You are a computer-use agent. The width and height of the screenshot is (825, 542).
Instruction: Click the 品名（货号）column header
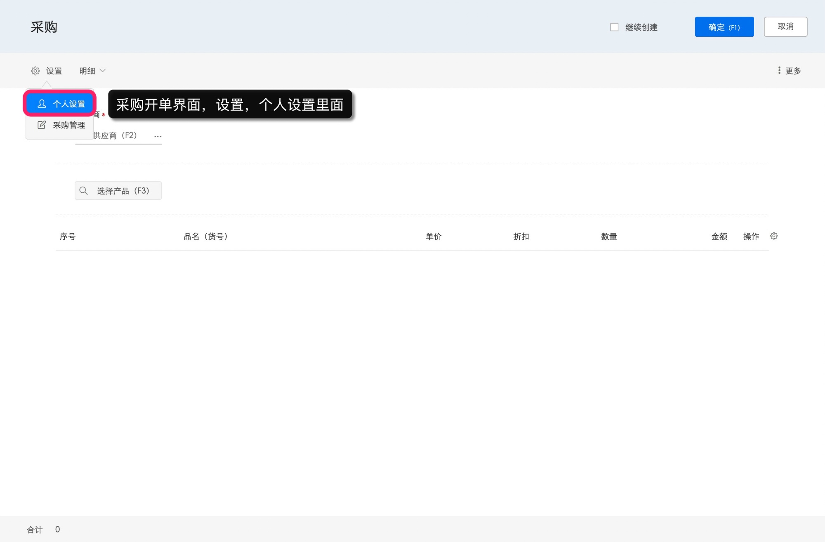pos(206,237)
